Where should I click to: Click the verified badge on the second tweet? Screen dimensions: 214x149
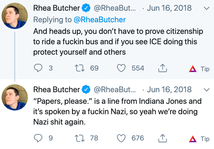click(86, 90)
